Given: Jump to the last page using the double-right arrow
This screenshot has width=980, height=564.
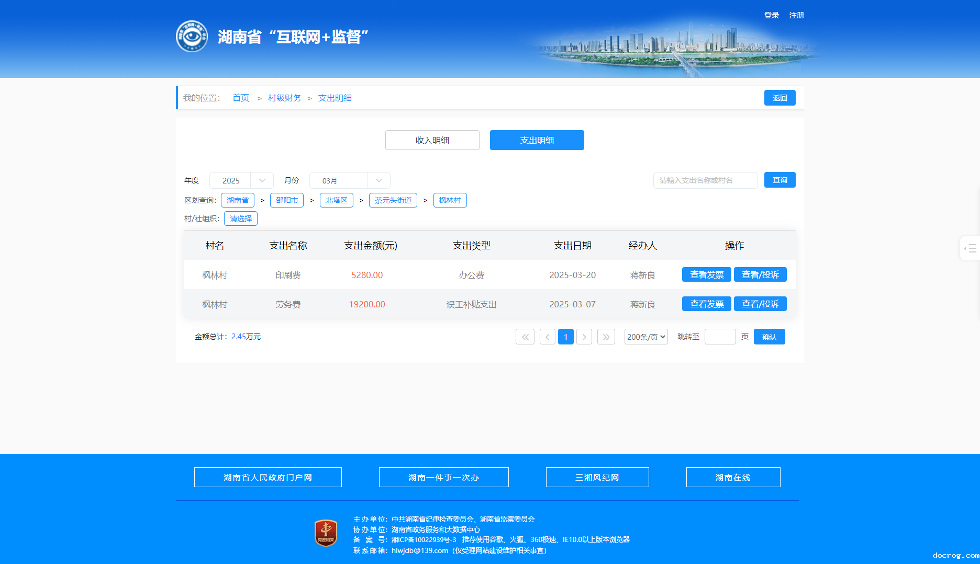Looking at the screenshot, I should click(606, 337).
